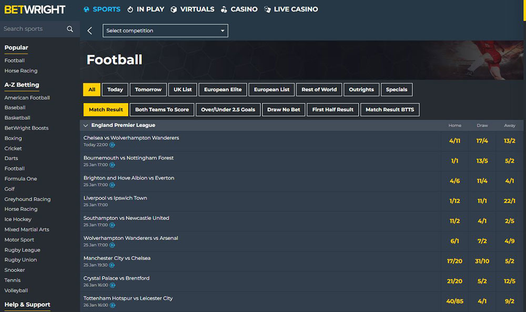This screenshot has width=526, height=312.
Task: Pick Brentford away win at 12/5
Action: 510,281
